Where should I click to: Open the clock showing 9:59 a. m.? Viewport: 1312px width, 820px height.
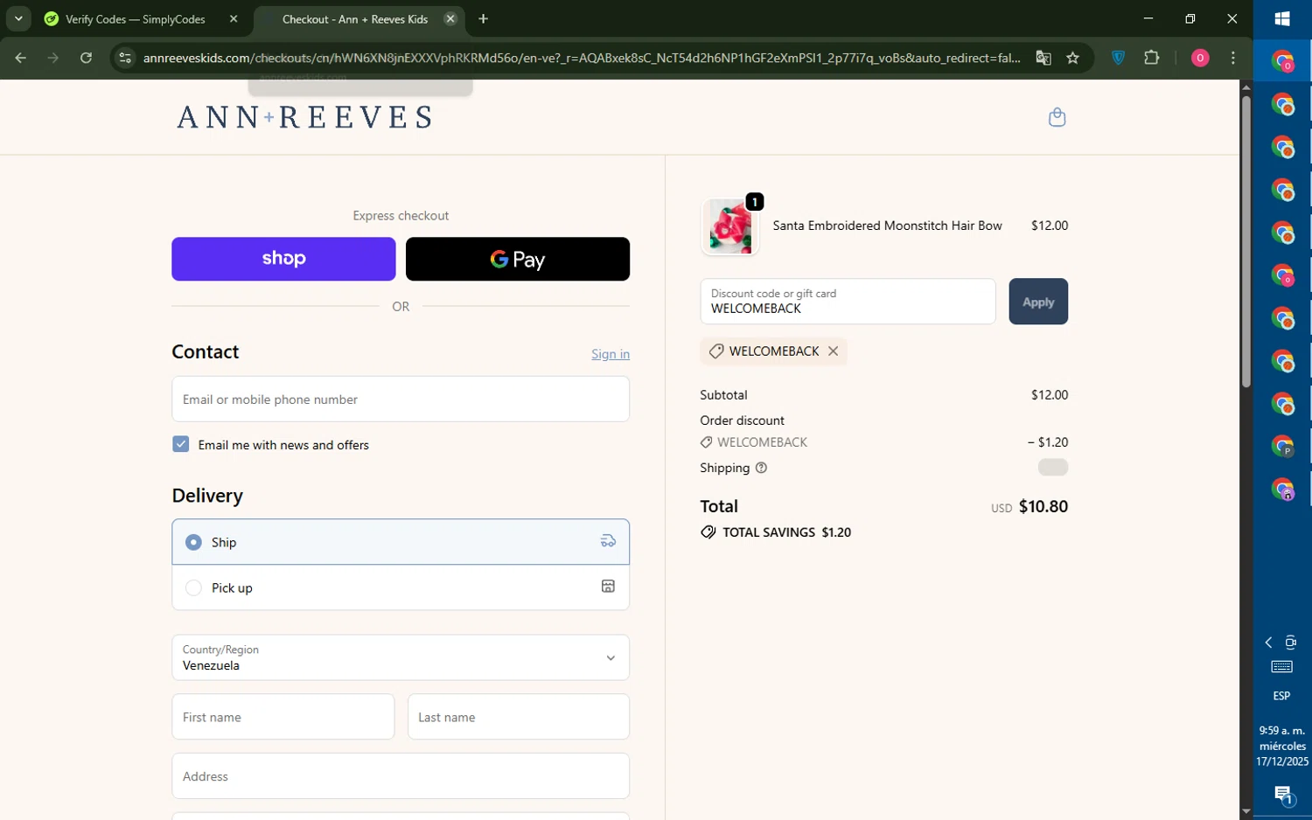1282,746
